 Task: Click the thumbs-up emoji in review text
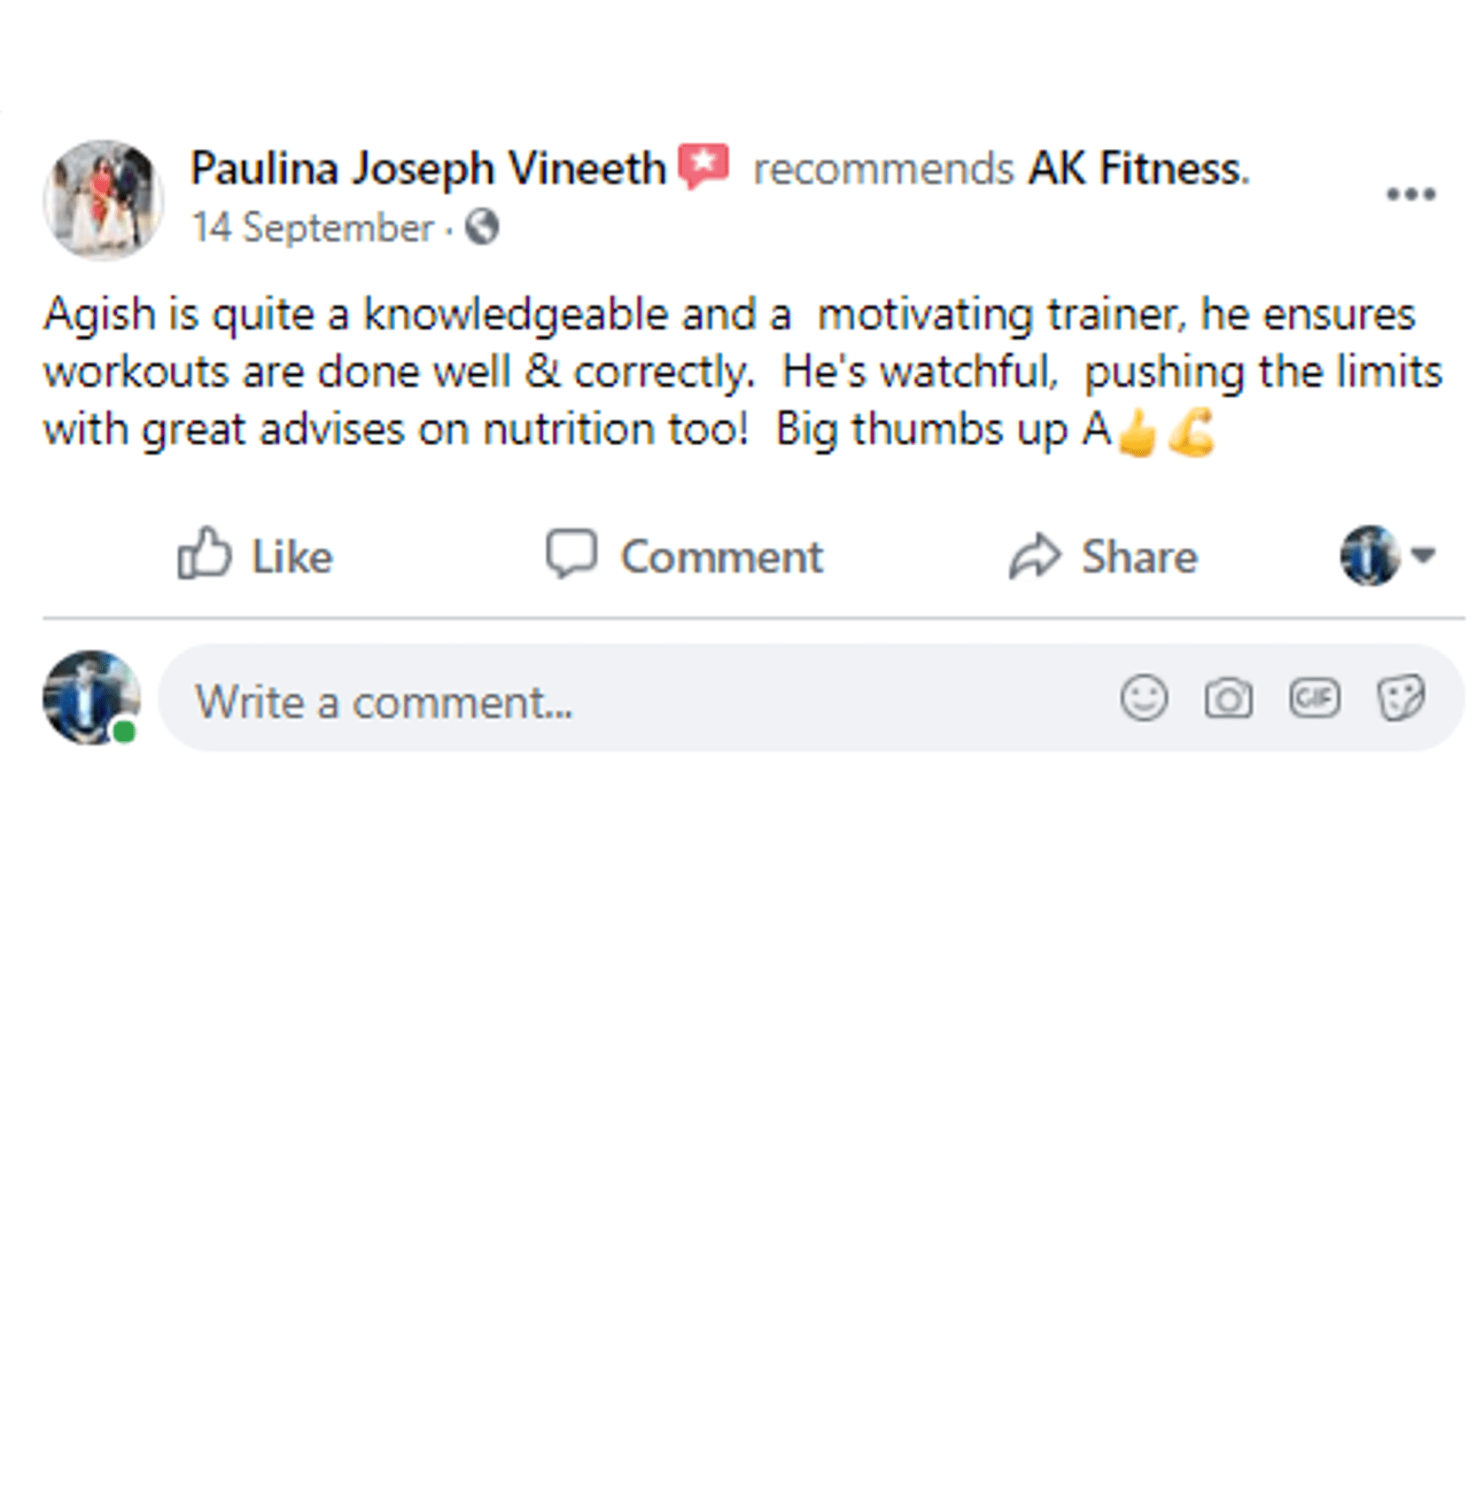(1138, 433)
